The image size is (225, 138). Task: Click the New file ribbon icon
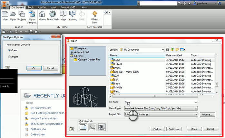click(x=5, y=16)
